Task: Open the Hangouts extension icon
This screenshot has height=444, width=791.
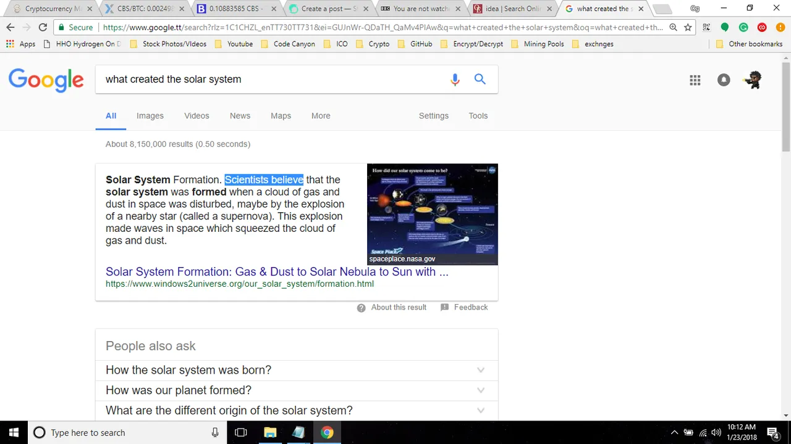Action: [x=725, y=27]
